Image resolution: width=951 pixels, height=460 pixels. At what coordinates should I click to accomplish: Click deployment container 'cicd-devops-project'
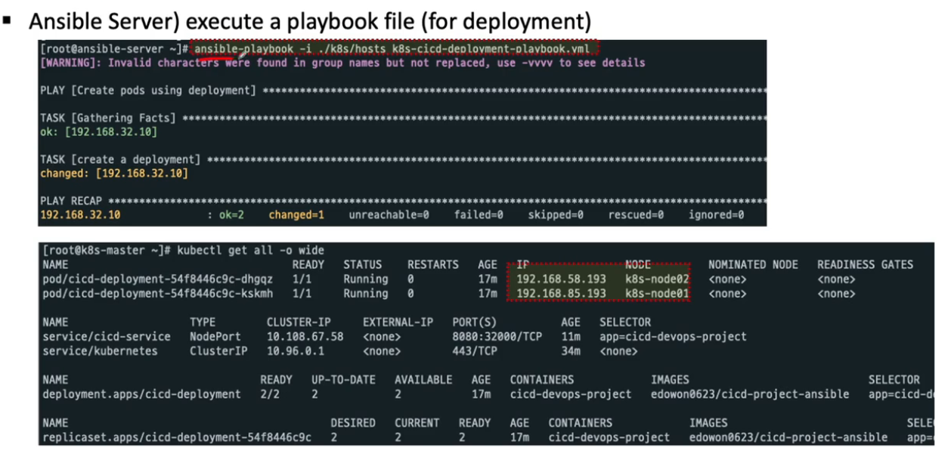(571, 394)
